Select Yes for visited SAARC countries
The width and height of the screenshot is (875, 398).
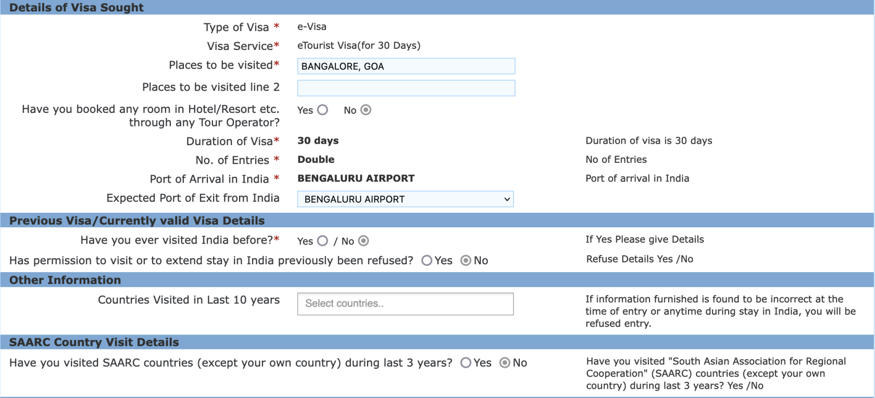click(466, 363)
